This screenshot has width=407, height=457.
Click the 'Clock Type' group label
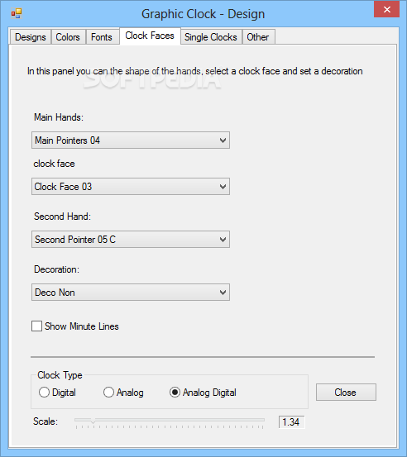point(60,375)
